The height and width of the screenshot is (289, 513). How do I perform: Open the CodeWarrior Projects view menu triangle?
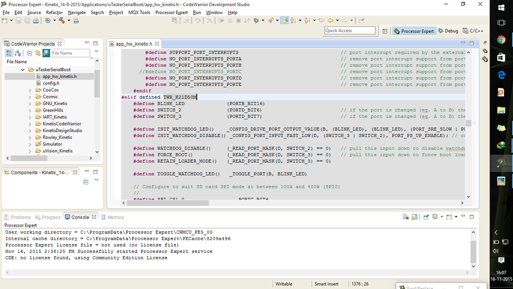(97, 51)
